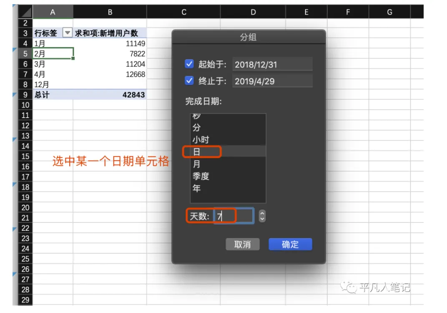This screenshot has height=313, width=447.
Task: Select column C header
Action: pos(184,12)
